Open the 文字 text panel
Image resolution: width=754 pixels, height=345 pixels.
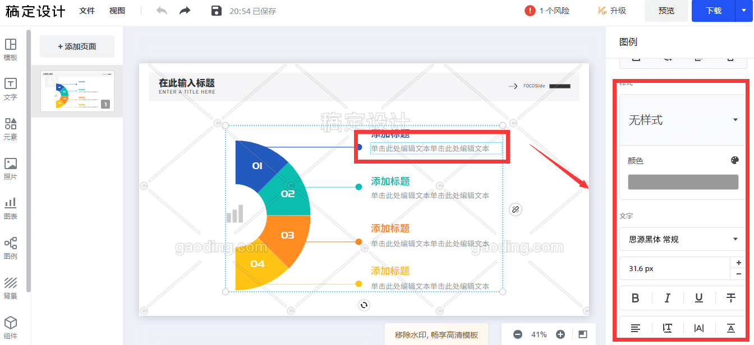point(10,89)
